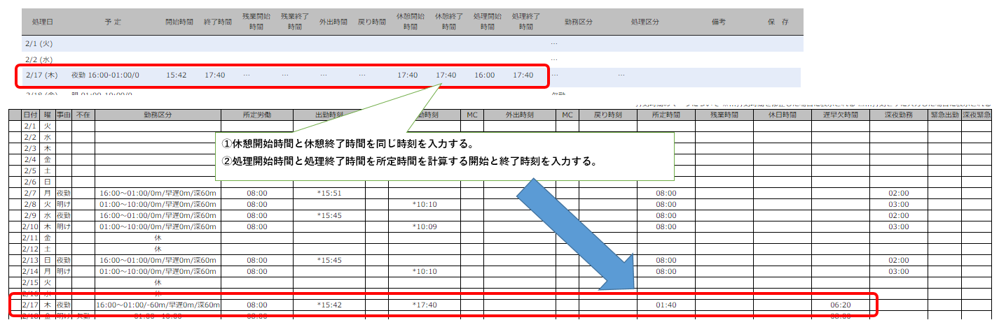Open the 残業開始時間 ellipsis in 2/17 row
This screenshot has height=327, width=999.
coord(247,75)
